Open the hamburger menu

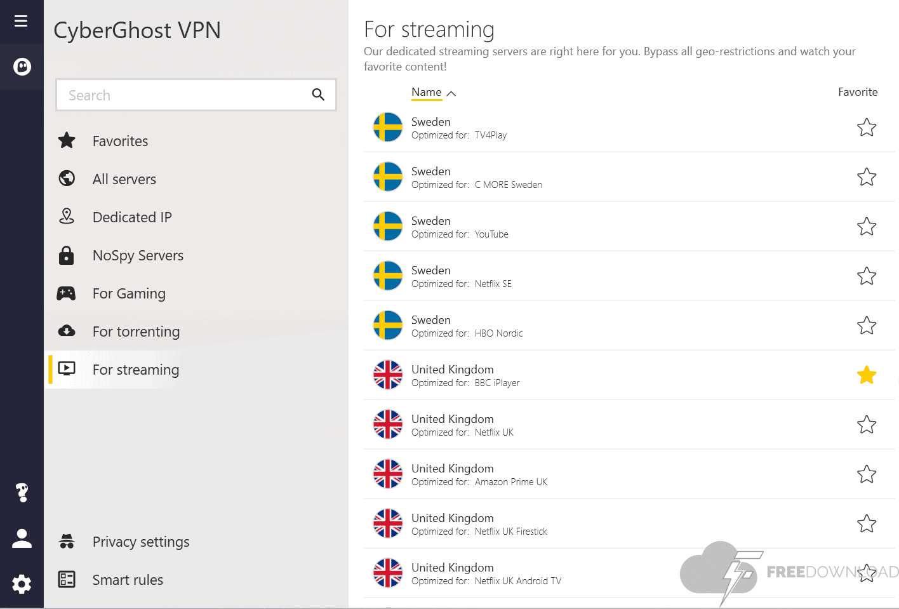(21, 21)
